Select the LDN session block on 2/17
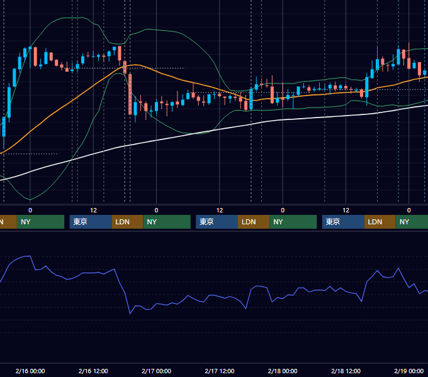Viewport: 428px width, 377px height. point(254,222)
